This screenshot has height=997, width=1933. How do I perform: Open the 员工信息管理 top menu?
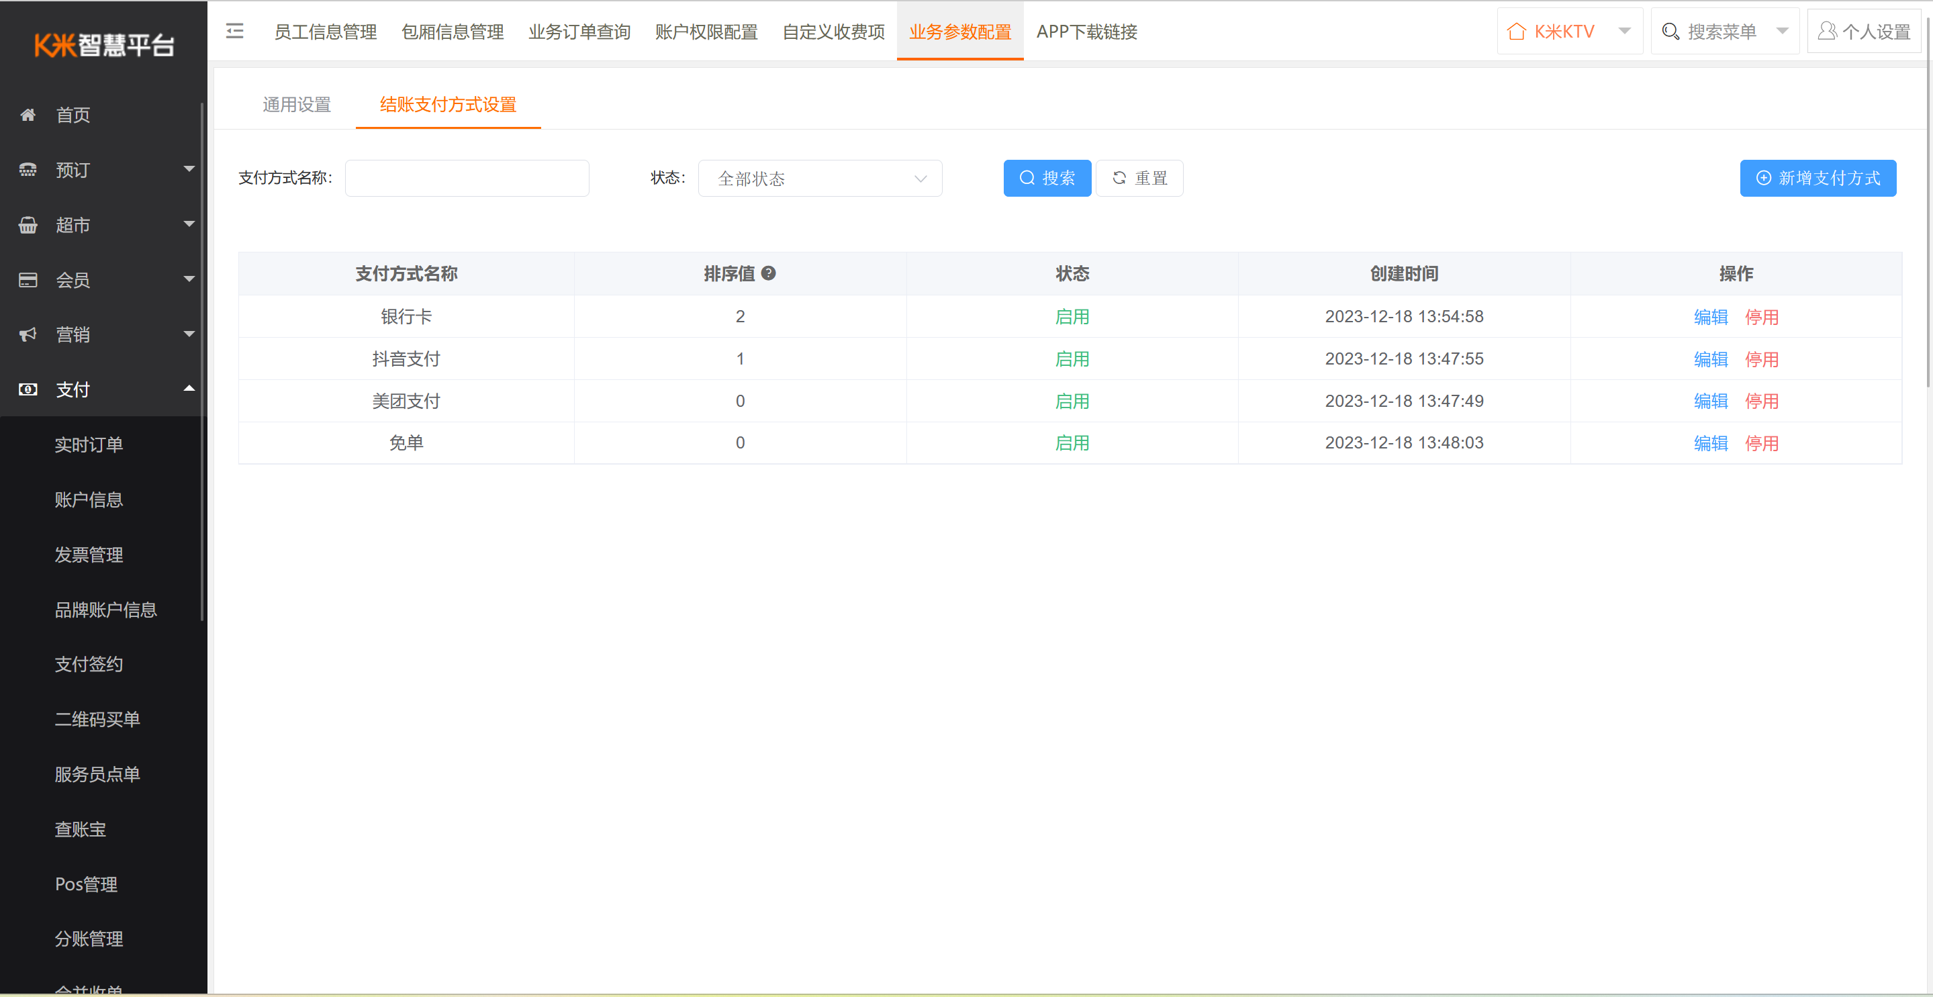325,32
